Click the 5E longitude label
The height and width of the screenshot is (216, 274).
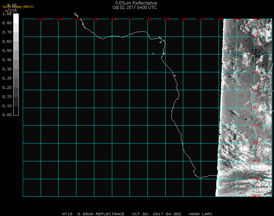coord(150,19)
